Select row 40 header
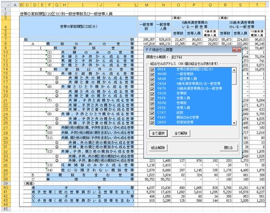Viewport: 270px width, 213px height. pos(6,188)
